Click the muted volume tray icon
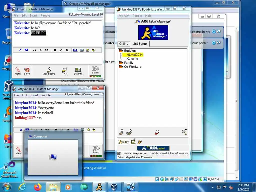256x192 pixels. tap(231, 187)
